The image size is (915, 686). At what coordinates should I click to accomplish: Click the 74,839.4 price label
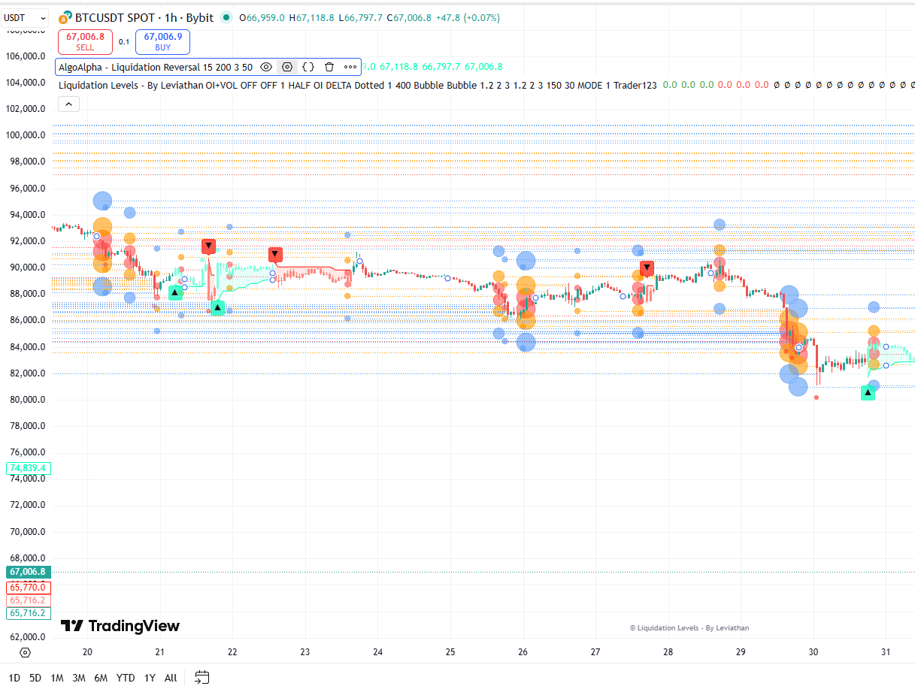[28, 468]
